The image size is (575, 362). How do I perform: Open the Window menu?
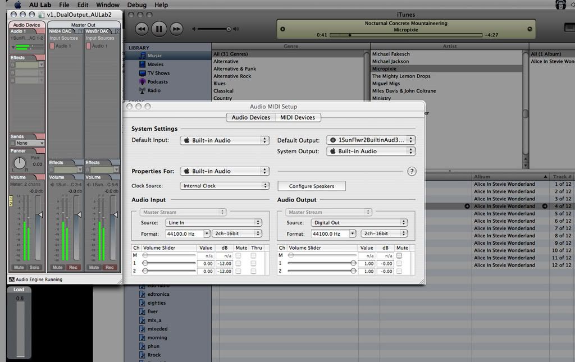coord(108,4)
